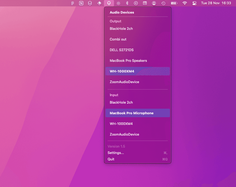The height and width of the screenshot is (187, 236).
Task: Open Control Center from the menu bar
Action: [x=194, y=3]
